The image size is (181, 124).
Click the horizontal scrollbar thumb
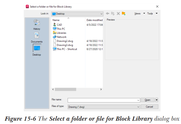(65, 89)
